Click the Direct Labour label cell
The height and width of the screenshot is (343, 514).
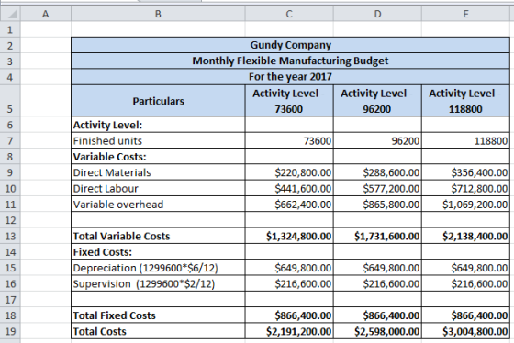pyautogui.click(x=158, y=188)
